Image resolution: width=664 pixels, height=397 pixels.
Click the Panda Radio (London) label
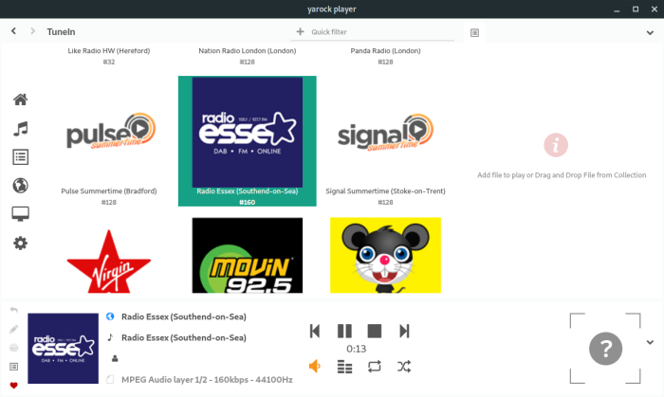385,51
